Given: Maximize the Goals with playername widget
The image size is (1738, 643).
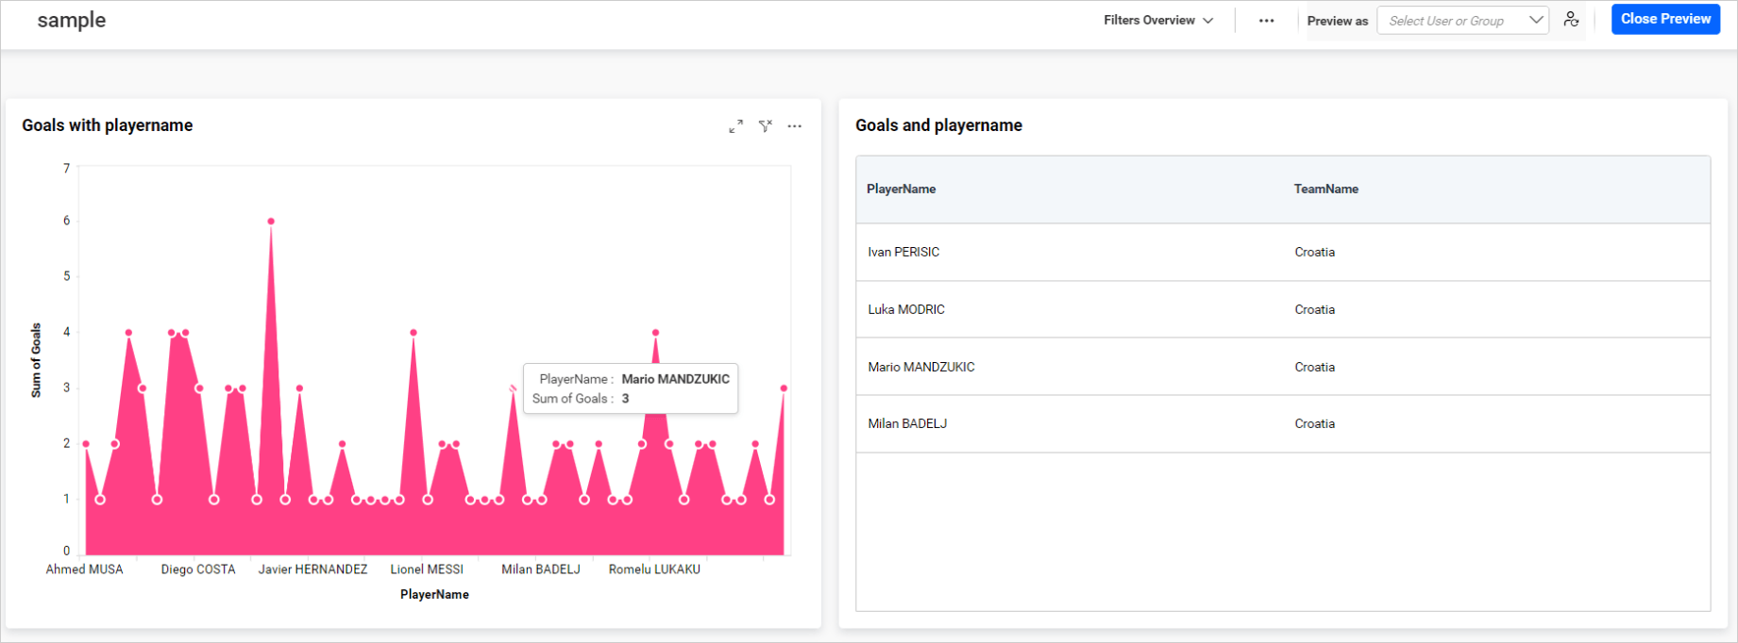Looking at the screenshot, I should point(735,126).
